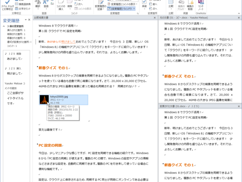This screenshot has width=242, height=182.
Task: Run spell check and grammar (スペルチェックと文章校正)
Action: point(7,5)
